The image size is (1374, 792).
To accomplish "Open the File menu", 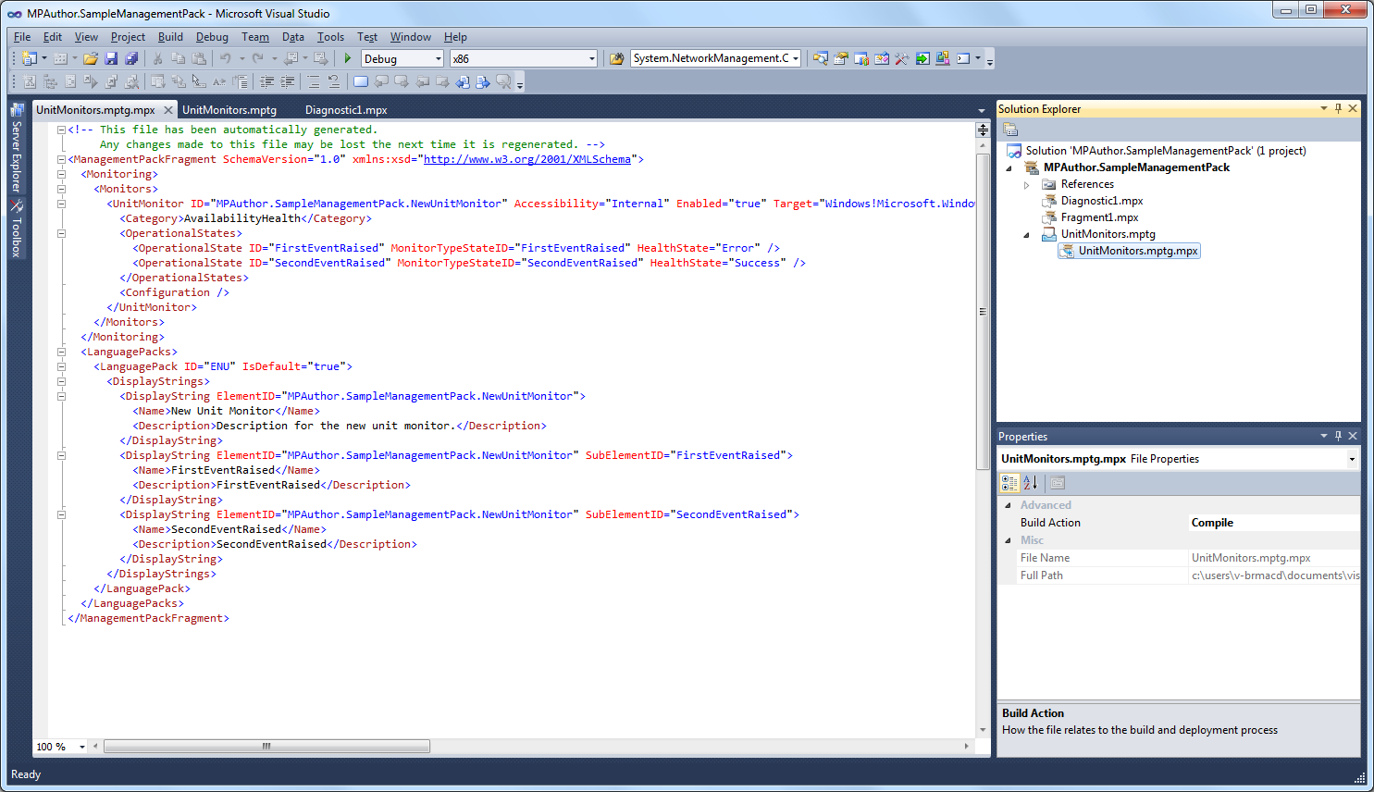I will click(x=22, y=37).
